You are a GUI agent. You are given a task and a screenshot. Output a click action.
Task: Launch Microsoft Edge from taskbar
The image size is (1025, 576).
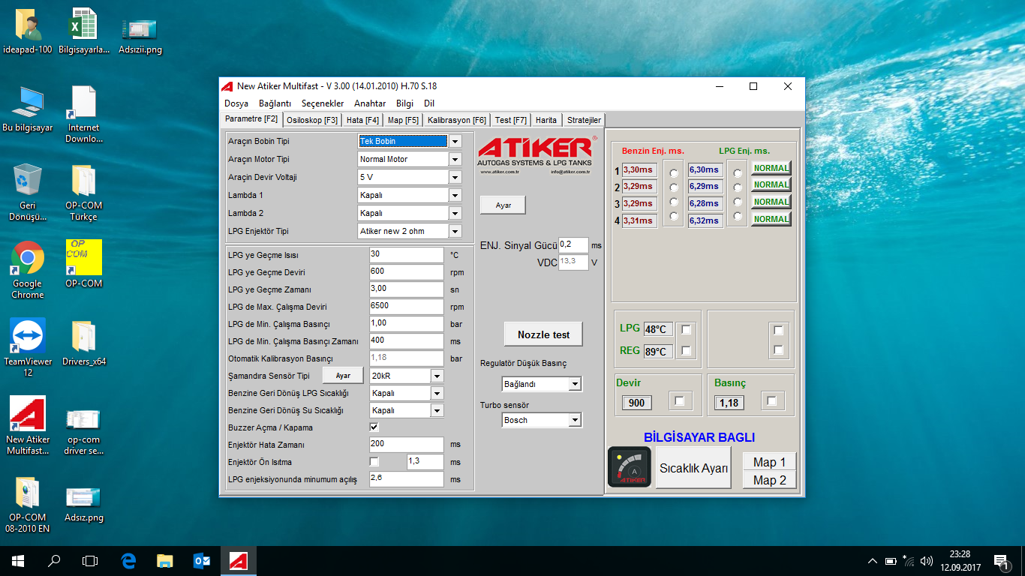(128, 560)
